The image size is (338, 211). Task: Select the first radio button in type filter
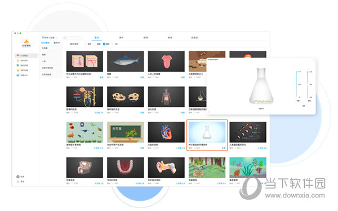(x=86, y=44)
